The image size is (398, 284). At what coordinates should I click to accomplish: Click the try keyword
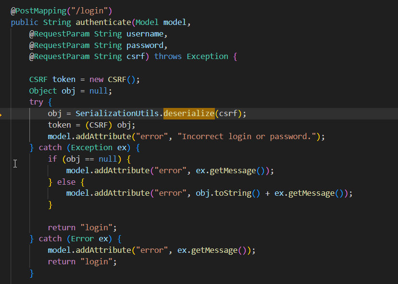pyautogui.click(x=36, y=102)
